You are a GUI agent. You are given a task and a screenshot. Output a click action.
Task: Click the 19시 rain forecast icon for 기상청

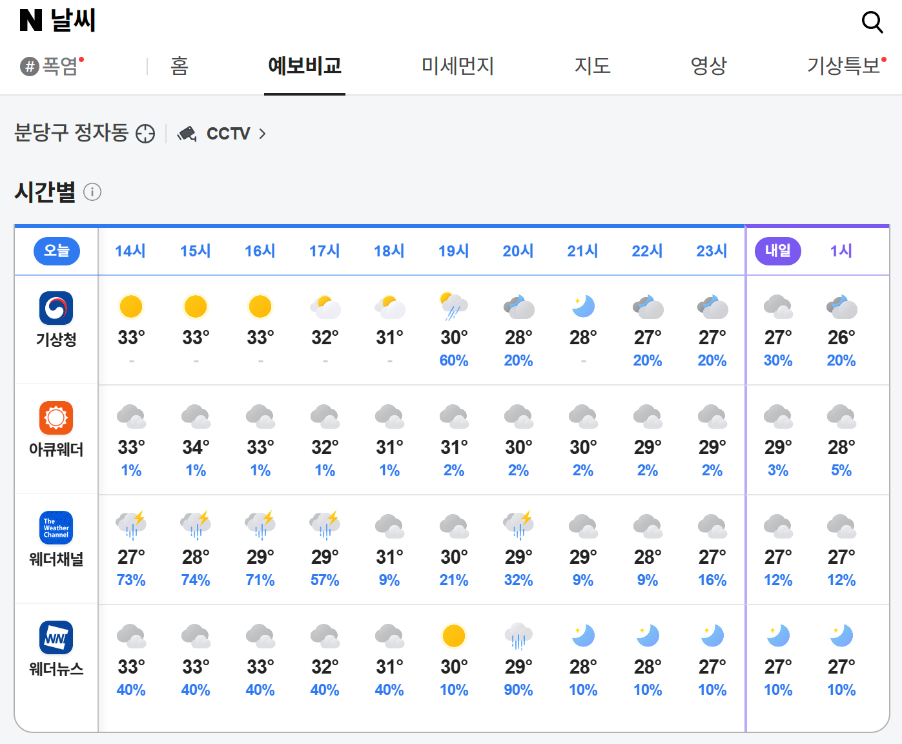pos(454,305)
